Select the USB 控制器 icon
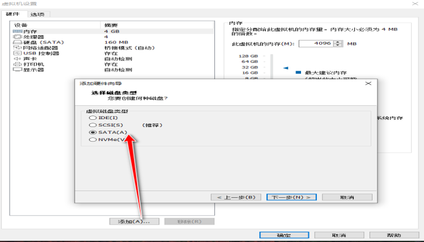The width and height of the screenshot is (424, 242). (x=18, y=53)
